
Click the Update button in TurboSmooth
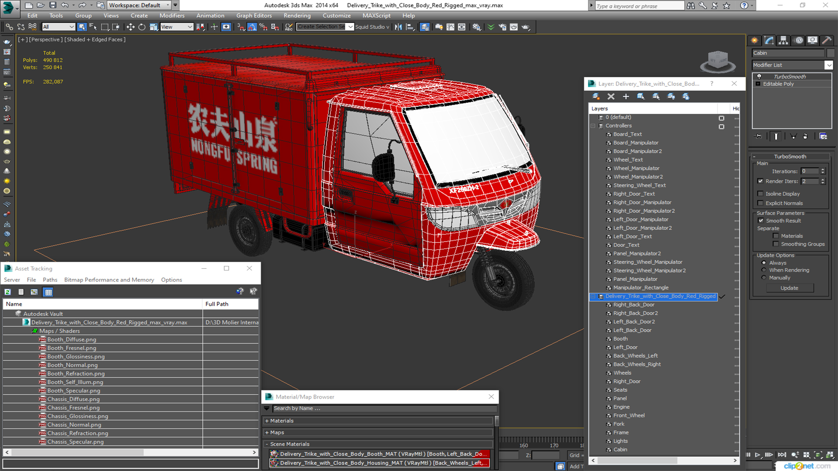point(789,288)
